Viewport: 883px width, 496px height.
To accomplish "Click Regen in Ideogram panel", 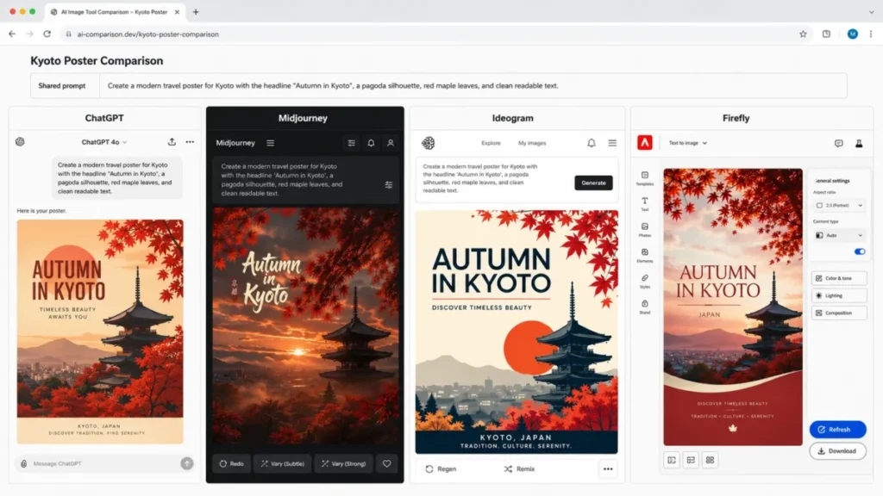I will point(441,469).
